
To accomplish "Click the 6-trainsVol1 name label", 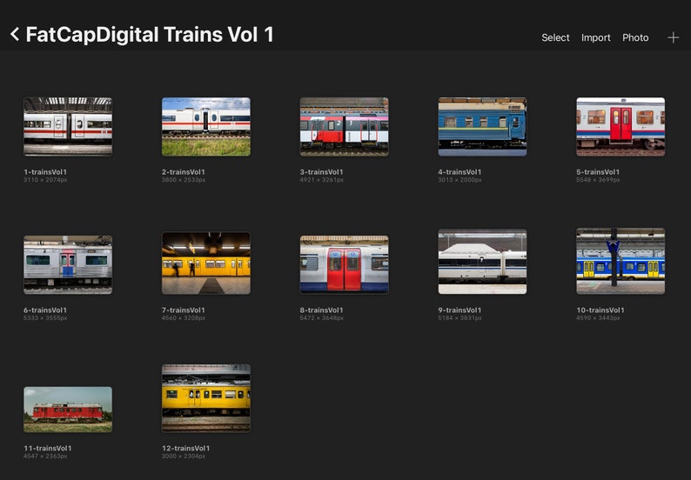I will pyautogui.click(x=45, y=310).
